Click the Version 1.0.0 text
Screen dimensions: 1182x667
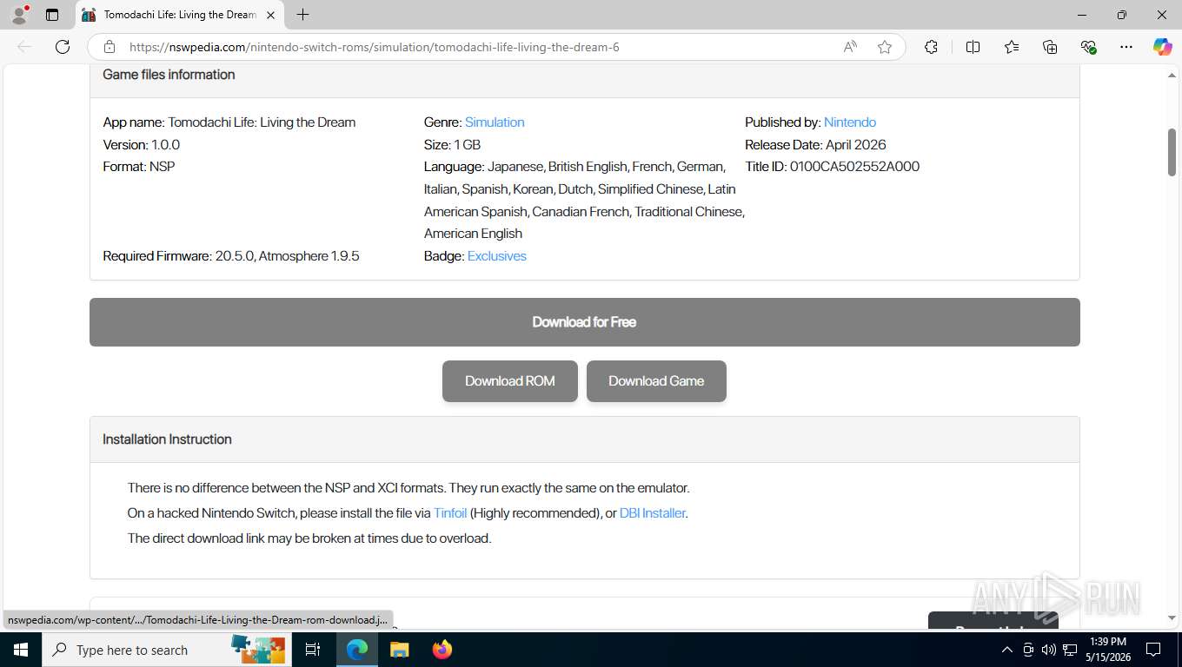click(x=141, y=145)
